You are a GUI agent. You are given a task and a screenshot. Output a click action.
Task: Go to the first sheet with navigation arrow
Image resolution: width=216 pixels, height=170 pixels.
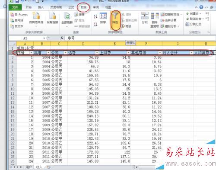point(11,167)
